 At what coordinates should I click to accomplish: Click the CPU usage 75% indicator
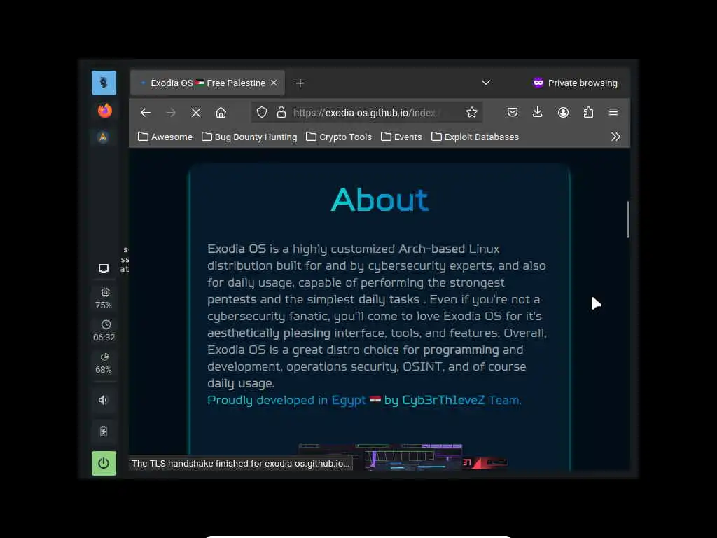pyautogui.click(x=104, y=298)
